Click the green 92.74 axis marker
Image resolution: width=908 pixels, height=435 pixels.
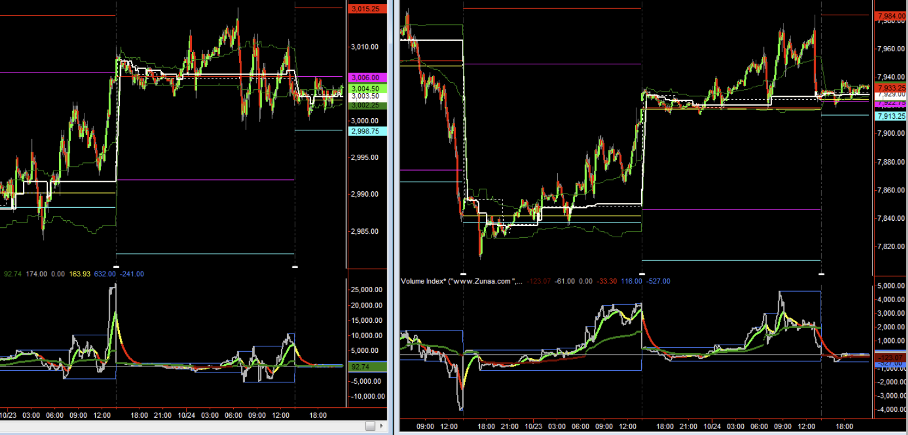click(368, 367)
